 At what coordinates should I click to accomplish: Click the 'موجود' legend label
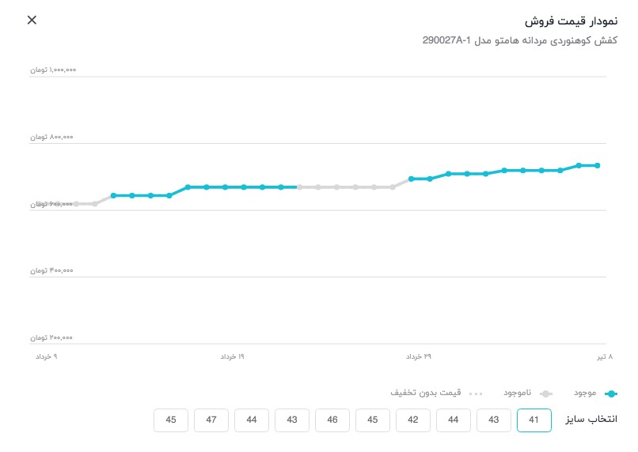tap(585, 393)
